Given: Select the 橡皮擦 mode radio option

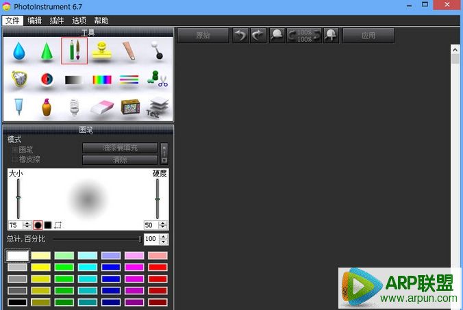Looking at the screenshot, I should (x=26, y=159).
